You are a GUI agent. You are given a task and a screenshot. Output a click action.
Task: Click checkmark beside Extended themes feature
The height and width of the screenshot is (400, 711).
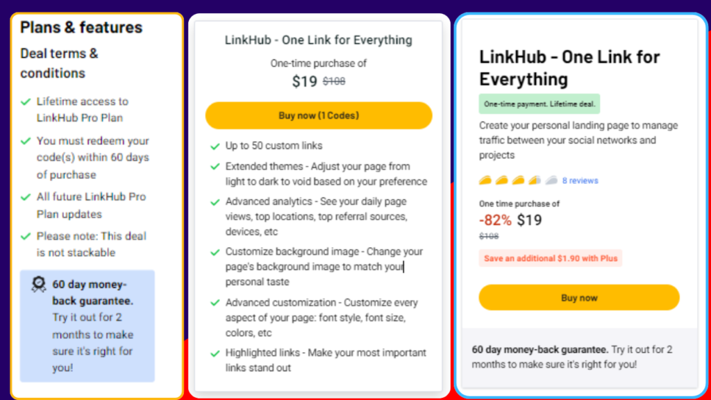215,167
